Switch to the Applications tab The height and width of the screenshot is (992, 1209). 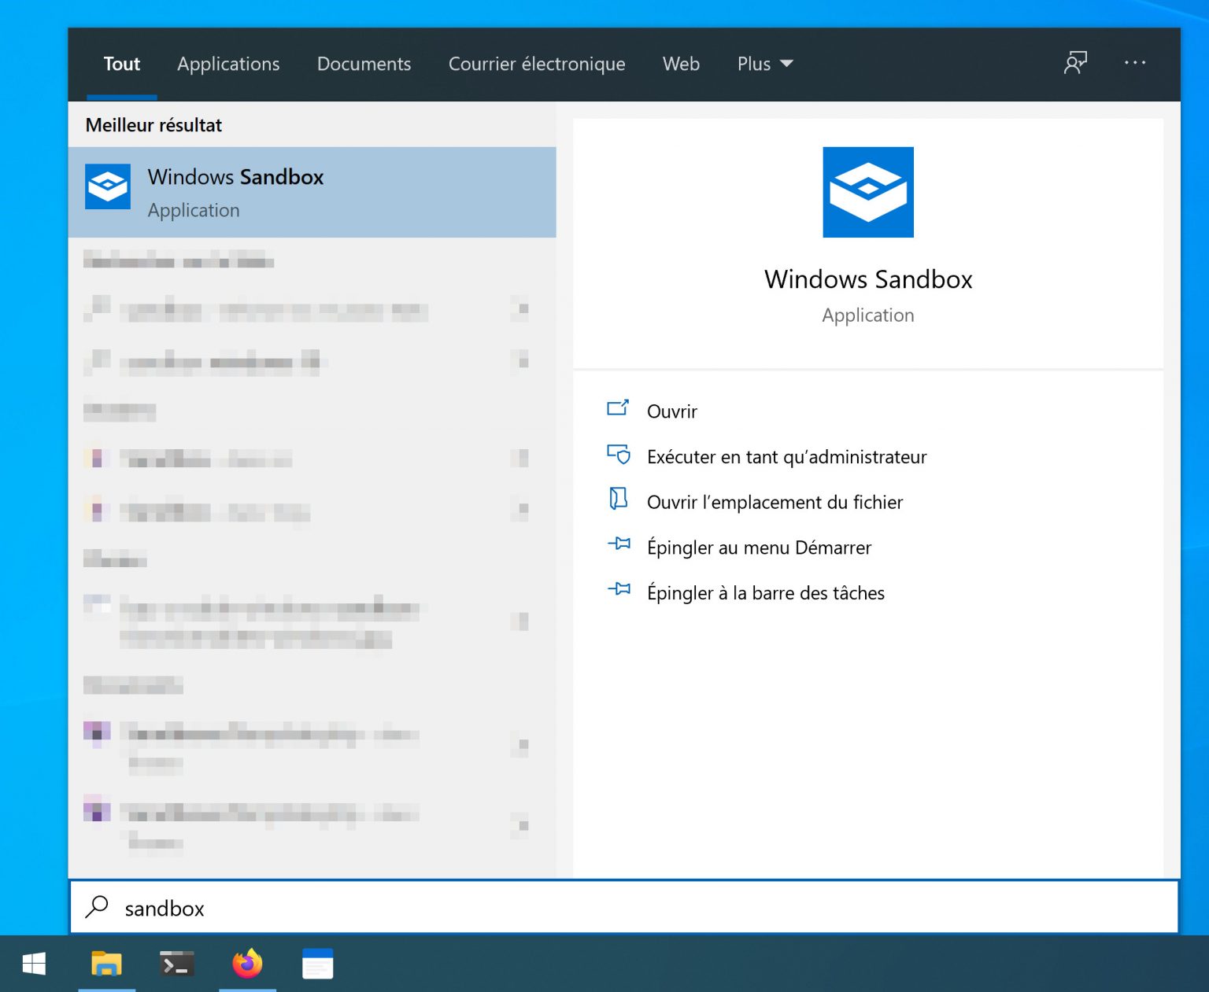pyautogui.click(x=228, y=64)
